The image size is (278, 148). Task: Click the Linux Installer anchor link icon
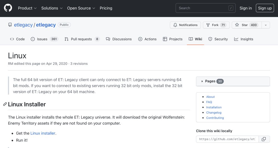[x=5, y=104]
